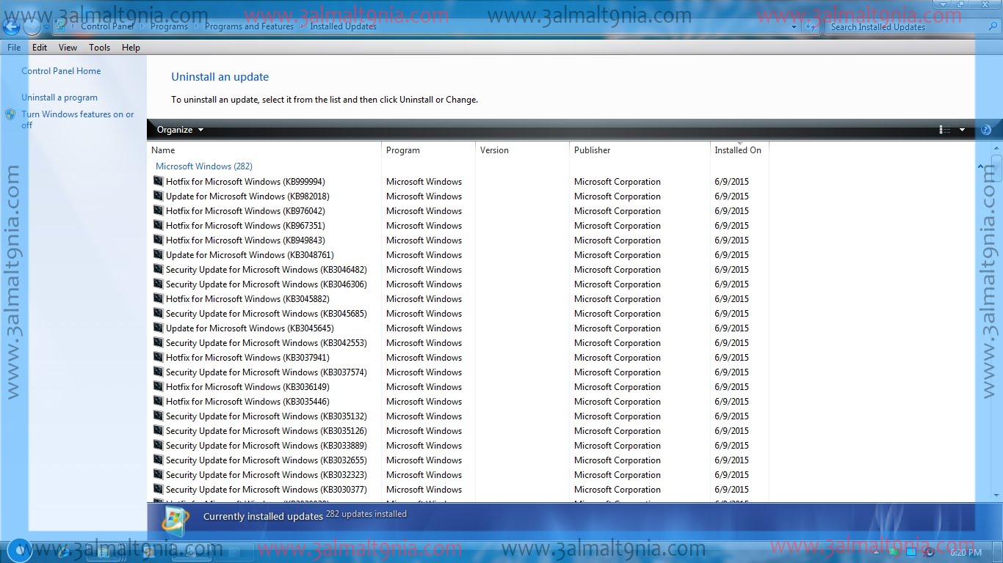Sort by the Publisher column header

(x=640, y=150)
